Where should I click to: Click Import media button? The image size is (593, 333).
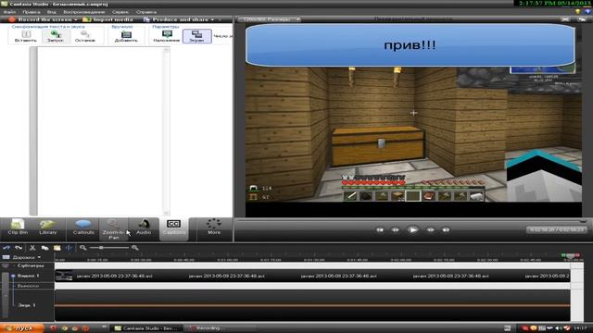[x=108, y=19]
